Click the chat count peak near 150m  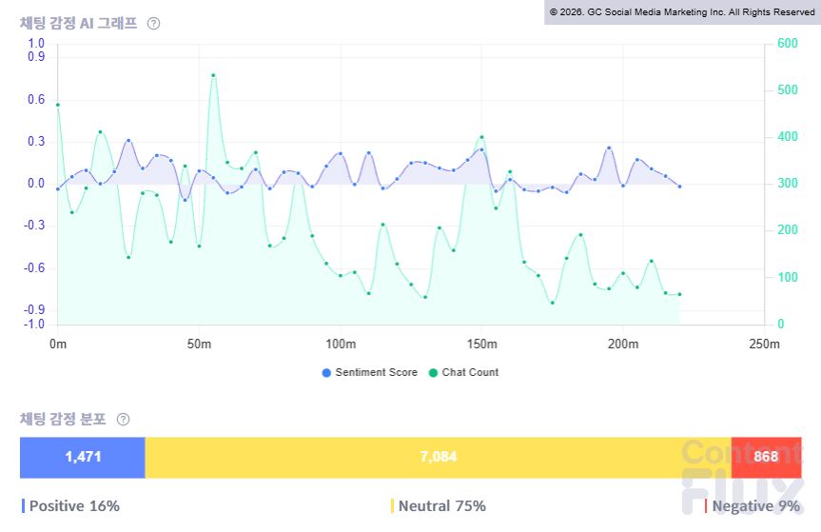(x=481, y=137)
